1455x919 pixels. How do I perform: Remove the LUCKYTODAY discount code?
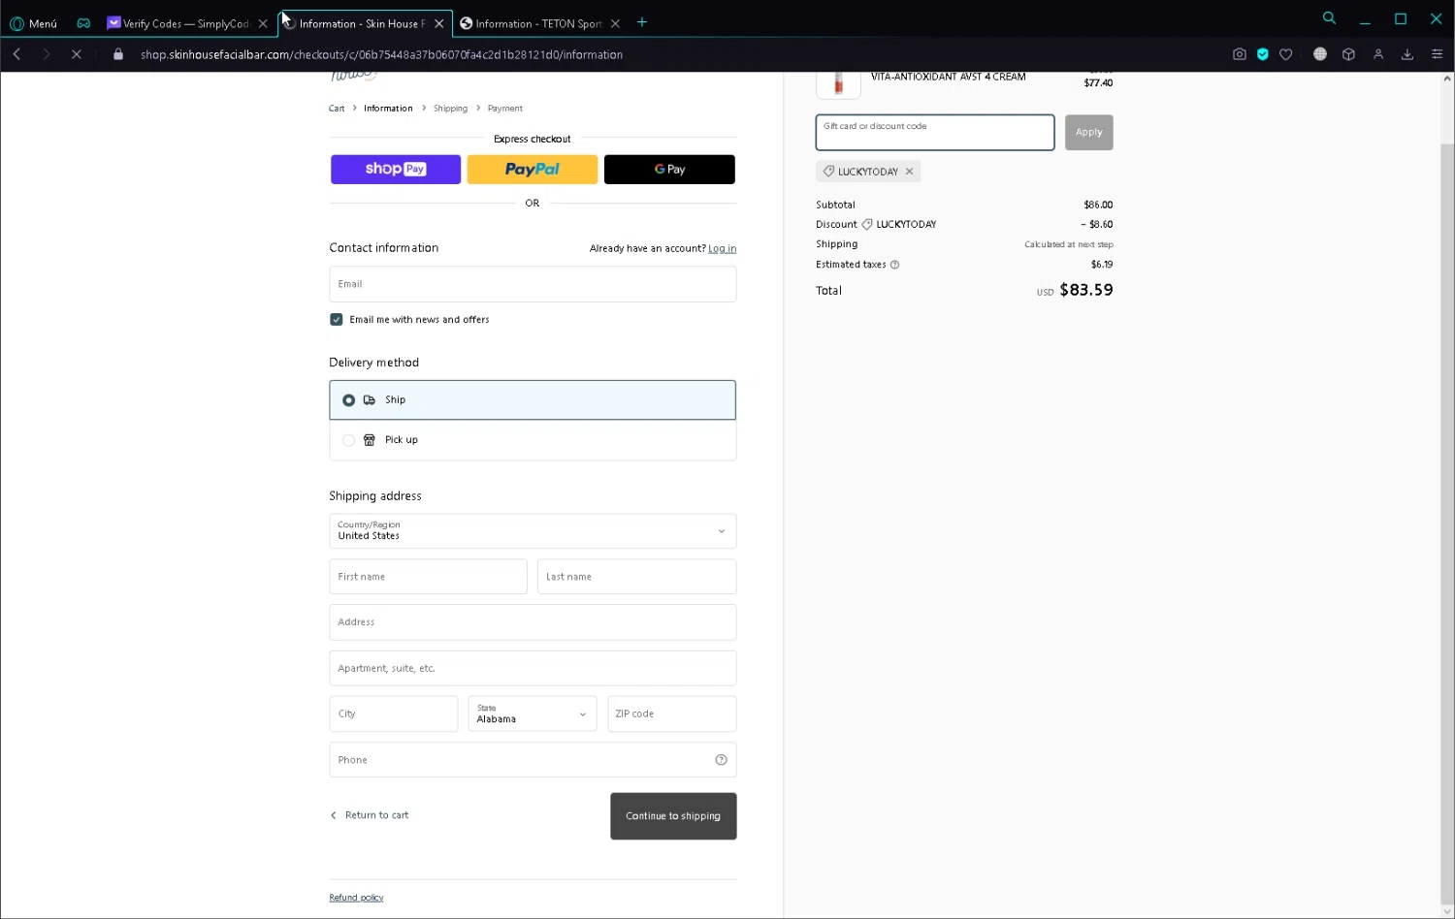[909, 172]
